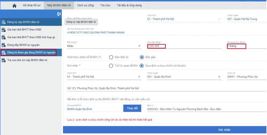Select Bản điện tử radio option
The width and height of the screenshot is (267, 135).
point(111,57)
